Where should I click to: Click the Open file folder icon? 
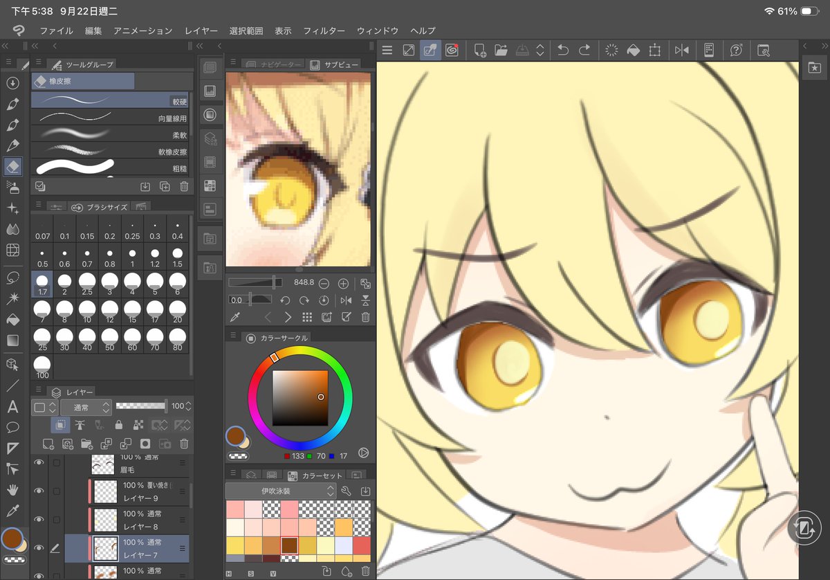(501, 50)
